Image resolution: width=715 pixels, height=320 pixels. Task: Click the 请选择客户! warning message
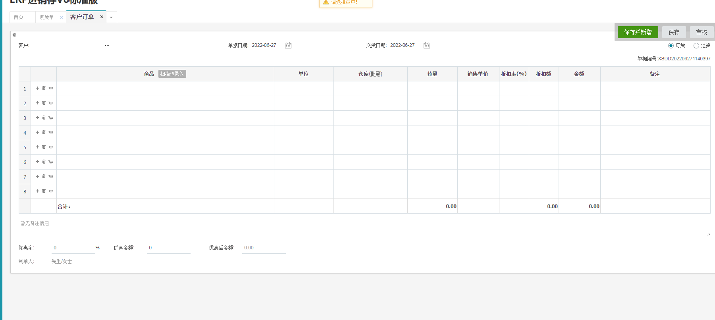click(345, 3)
